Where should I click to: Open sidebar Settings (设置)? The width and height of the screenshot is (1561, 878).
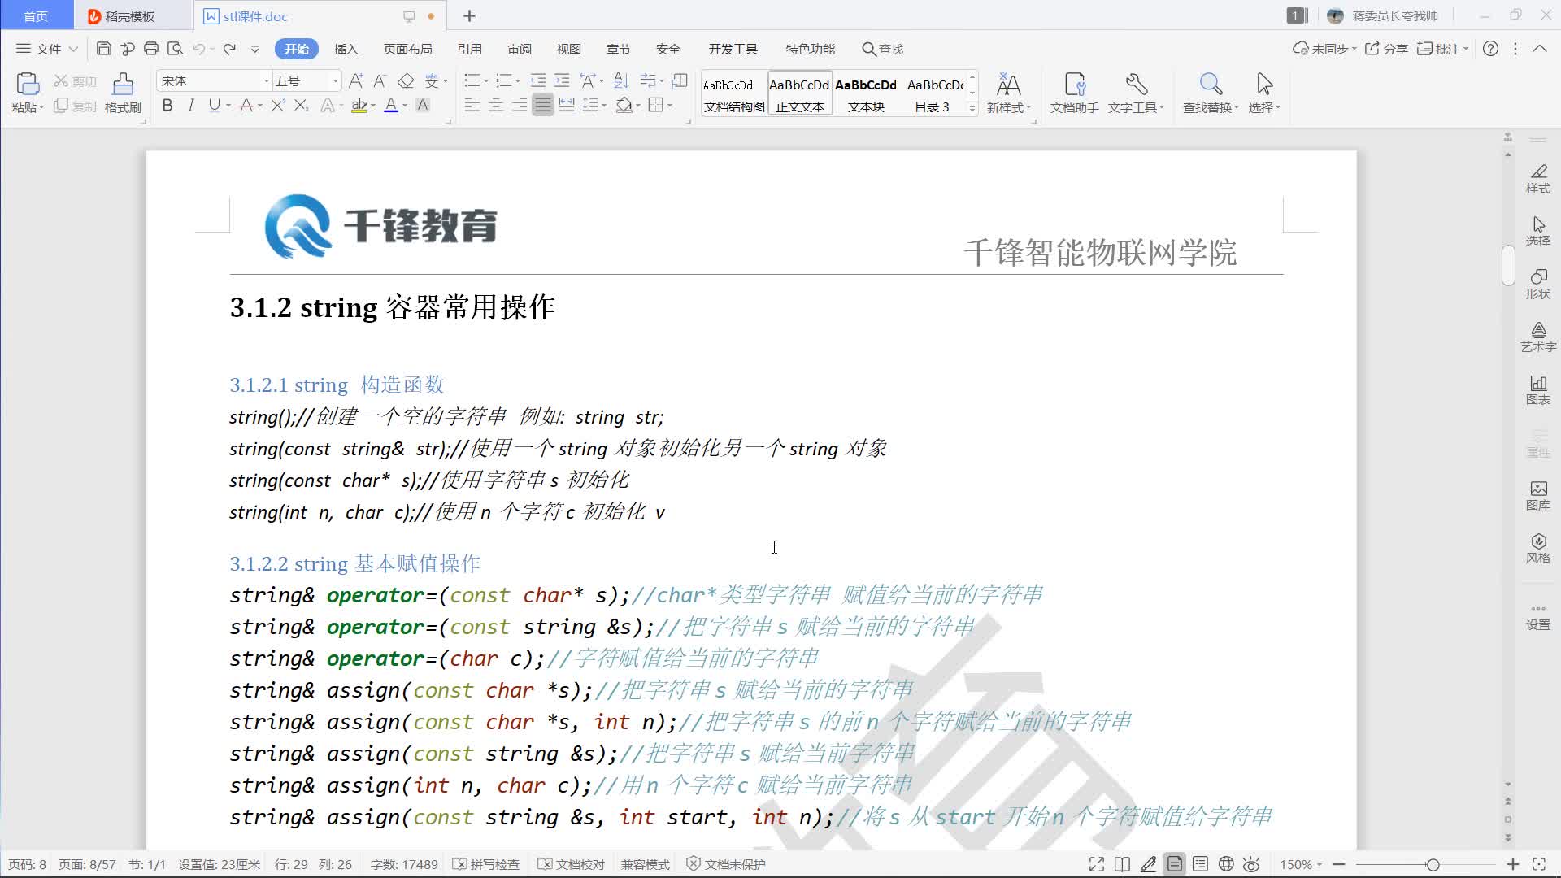pyautogui.click(x=1538, y=617)
